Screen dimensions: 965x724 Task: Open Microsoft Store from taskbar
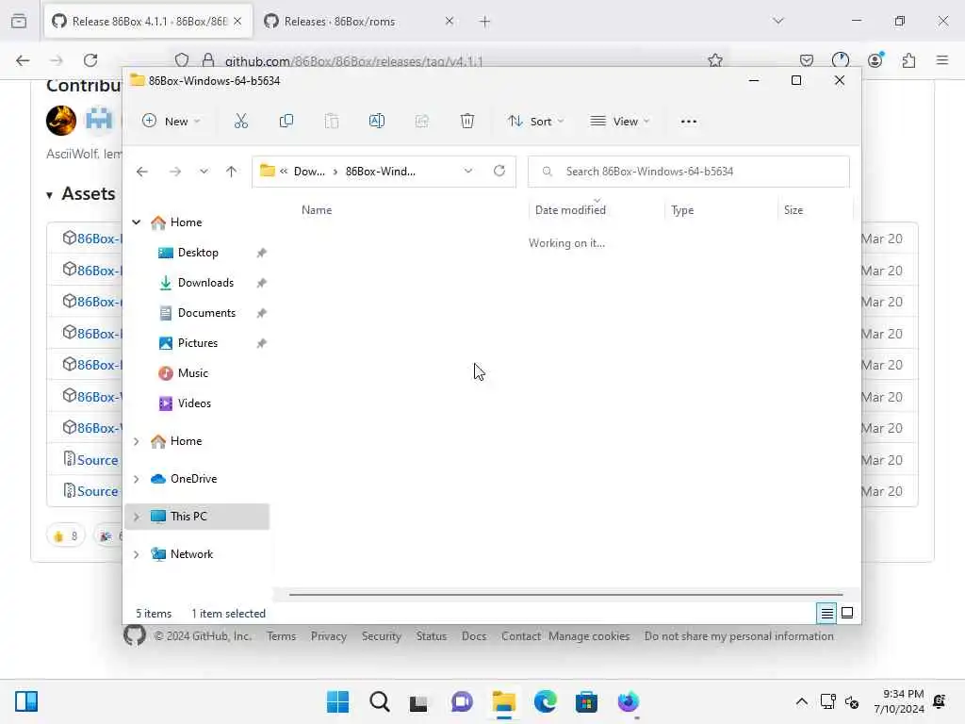586,701
